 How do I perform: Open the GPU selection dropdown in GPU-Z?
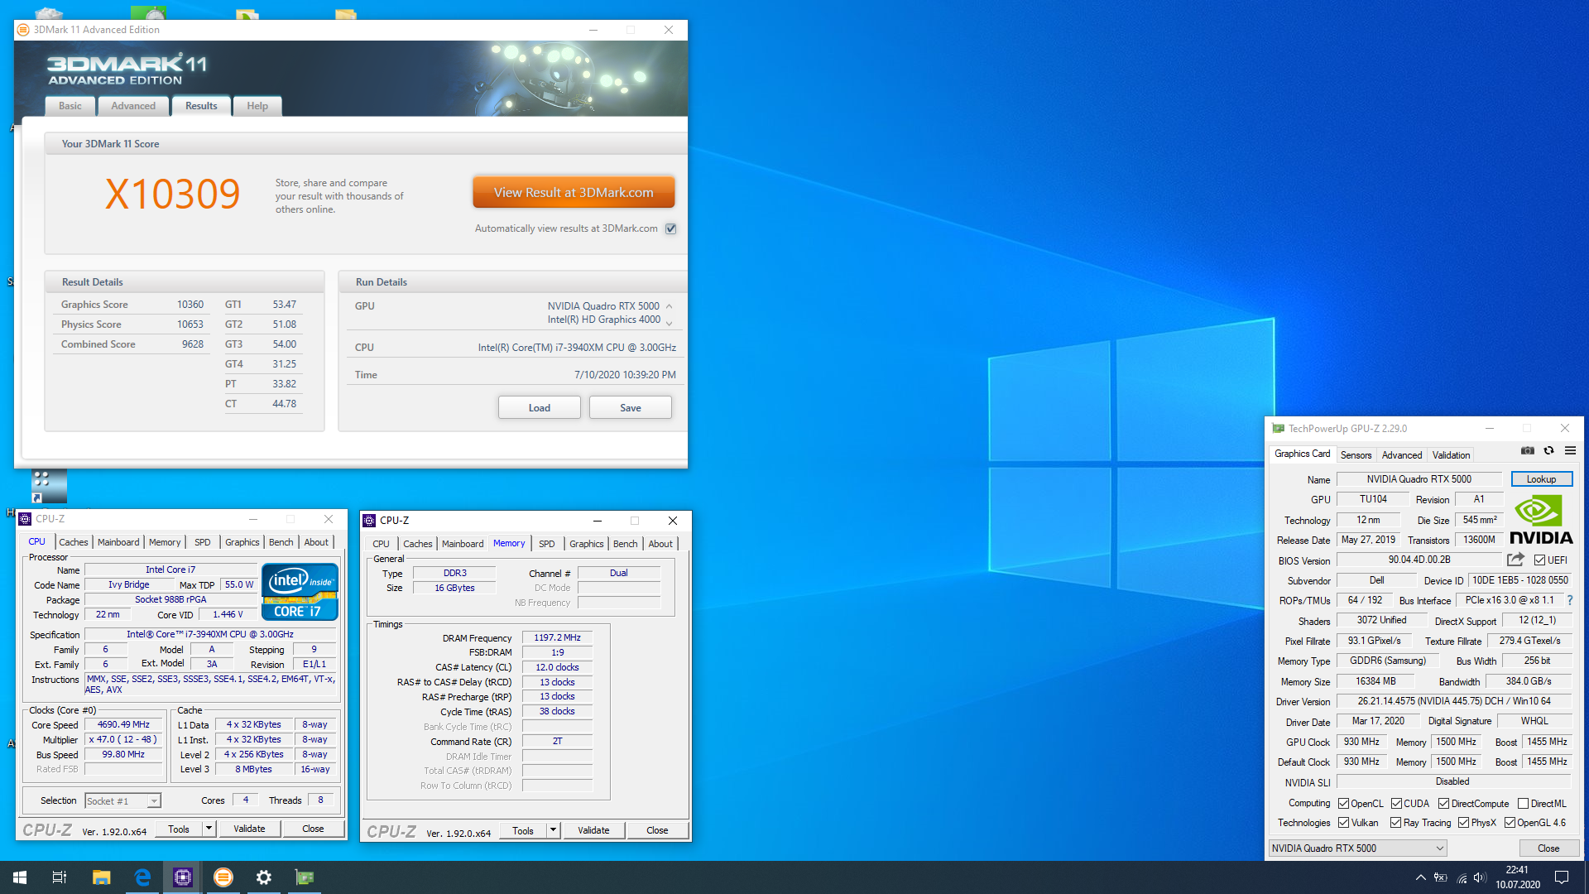tap(1358, 848)
